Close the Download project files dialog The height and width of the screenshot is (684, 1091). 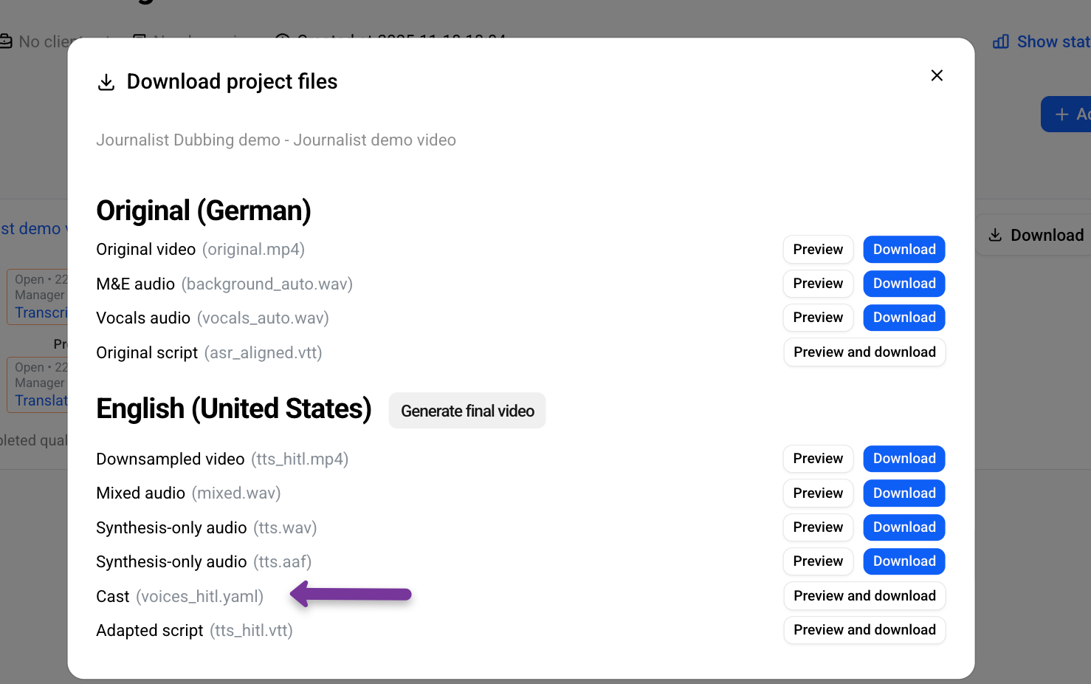(x=937, y=75)
